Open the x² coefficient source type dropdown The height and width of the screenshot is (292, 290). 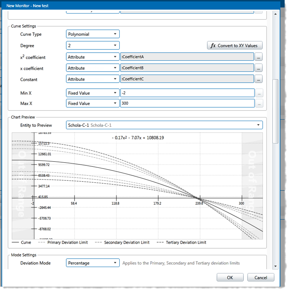(93, 57)
